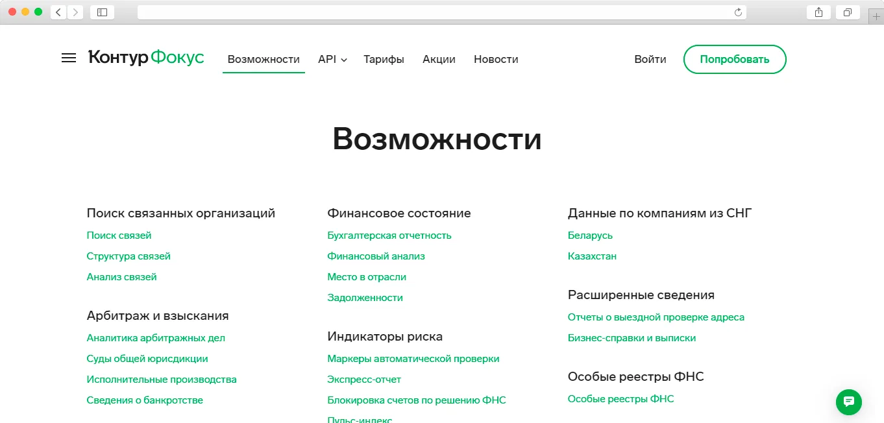Image resolution: width=884 pixels, height=423 pixels.
Task: Open Блокировка счетов по решению ФНС
Action: [x=417, y=400]
